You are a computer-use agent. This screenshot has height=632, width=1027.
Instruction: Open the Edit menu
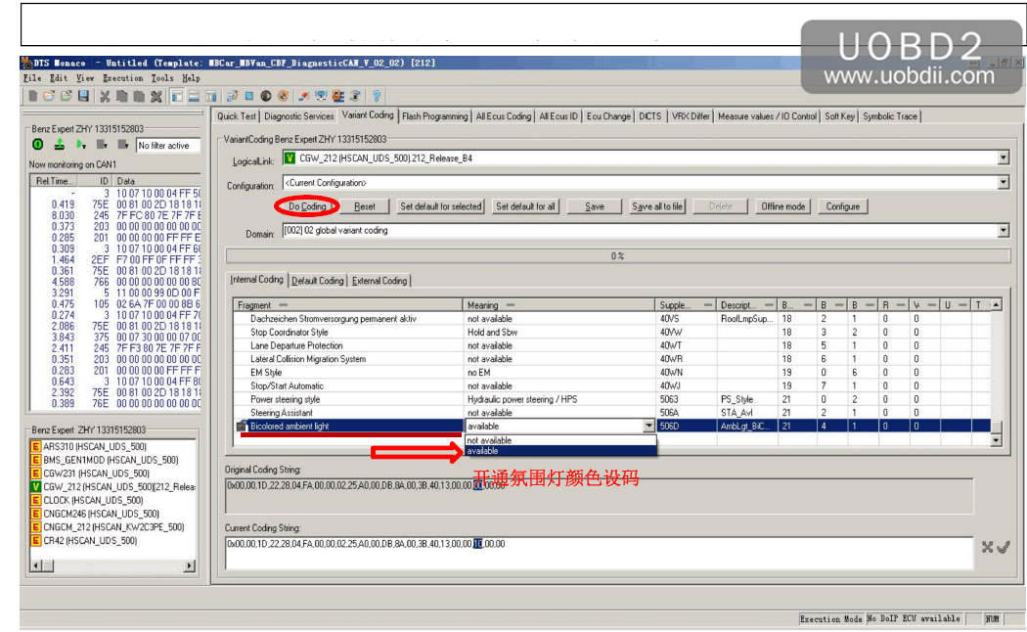point(59,78)
